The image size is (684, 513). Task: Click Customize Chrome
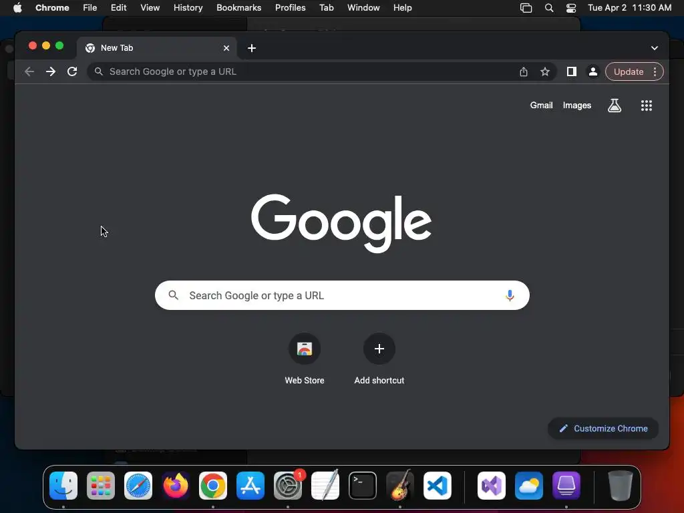[x=603, y=428]
